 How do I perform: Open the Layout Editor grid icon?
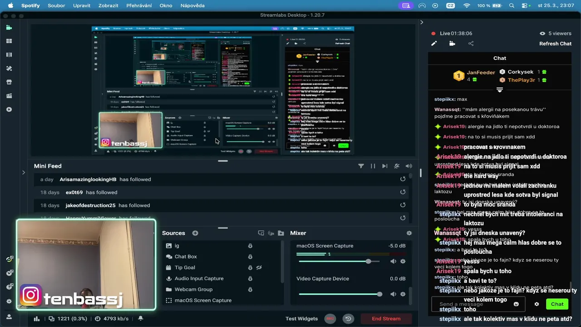(9, 41)
